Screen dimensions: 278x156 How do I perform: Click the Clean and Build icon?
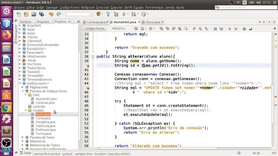tap(116, 14)
